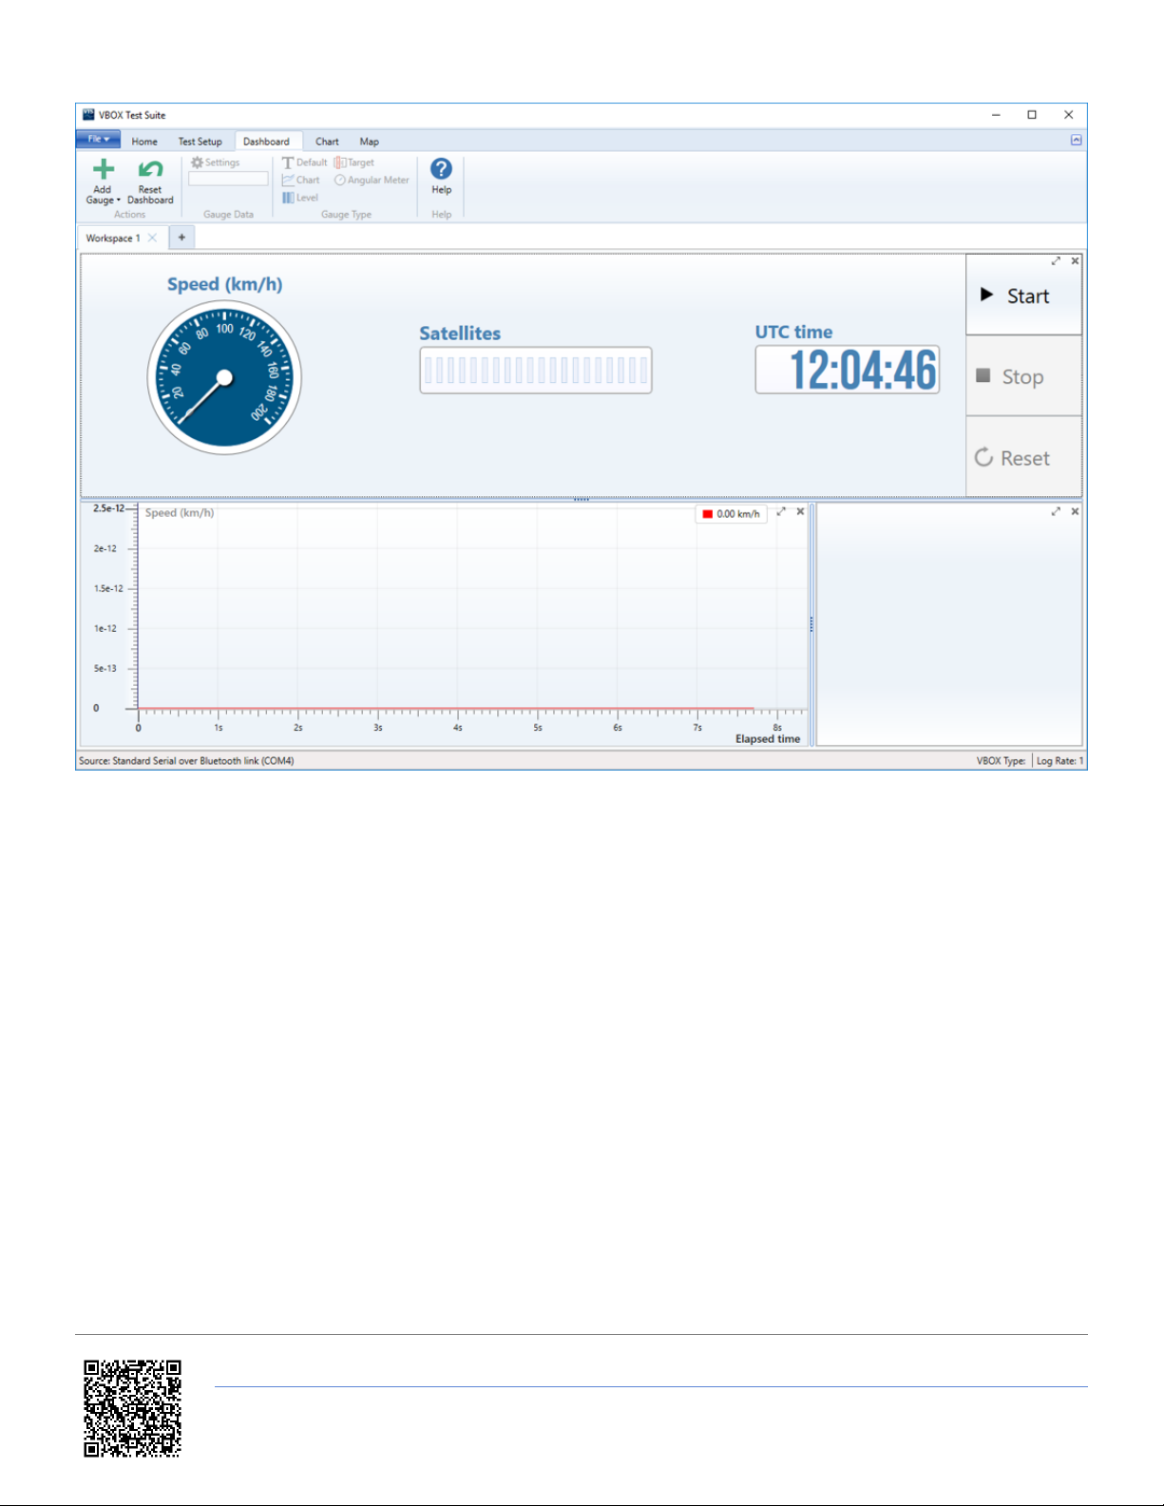Switch to the Test Setup tab
1164x1506 pixels.
[x=200, y=142]
